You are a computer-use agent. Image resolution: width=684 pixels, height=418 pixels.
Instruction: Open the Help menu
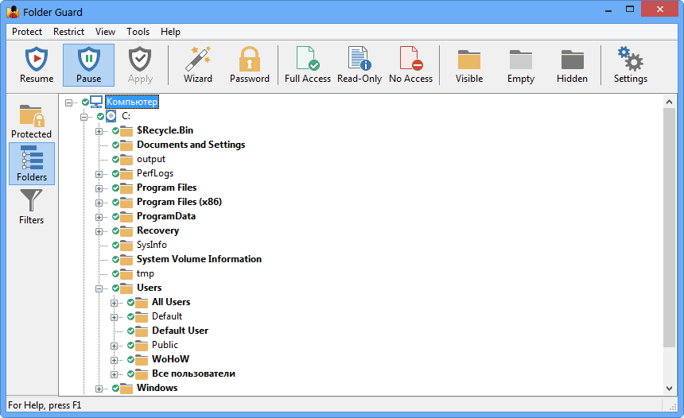pyautogui.click(x=170, y=32)
